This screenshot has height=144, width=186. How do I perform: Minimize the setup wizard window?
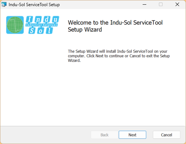[x=144, y=5]
